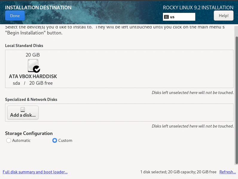238x179 pixels.
Task: Click the small disk icon in Add a disk
Action: point(23,110)
